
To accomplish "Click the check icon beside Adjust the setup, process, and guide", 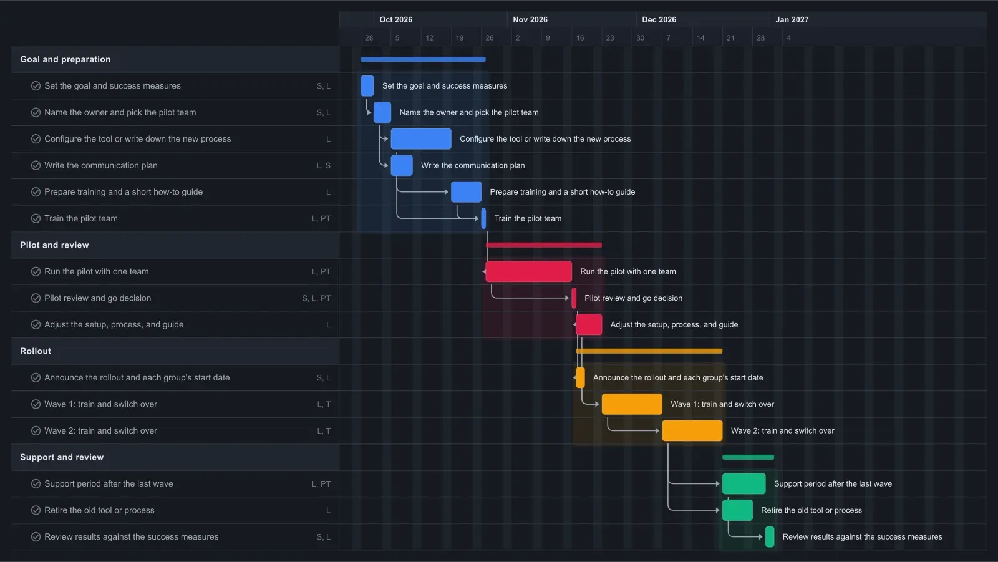I will (36, 324).
